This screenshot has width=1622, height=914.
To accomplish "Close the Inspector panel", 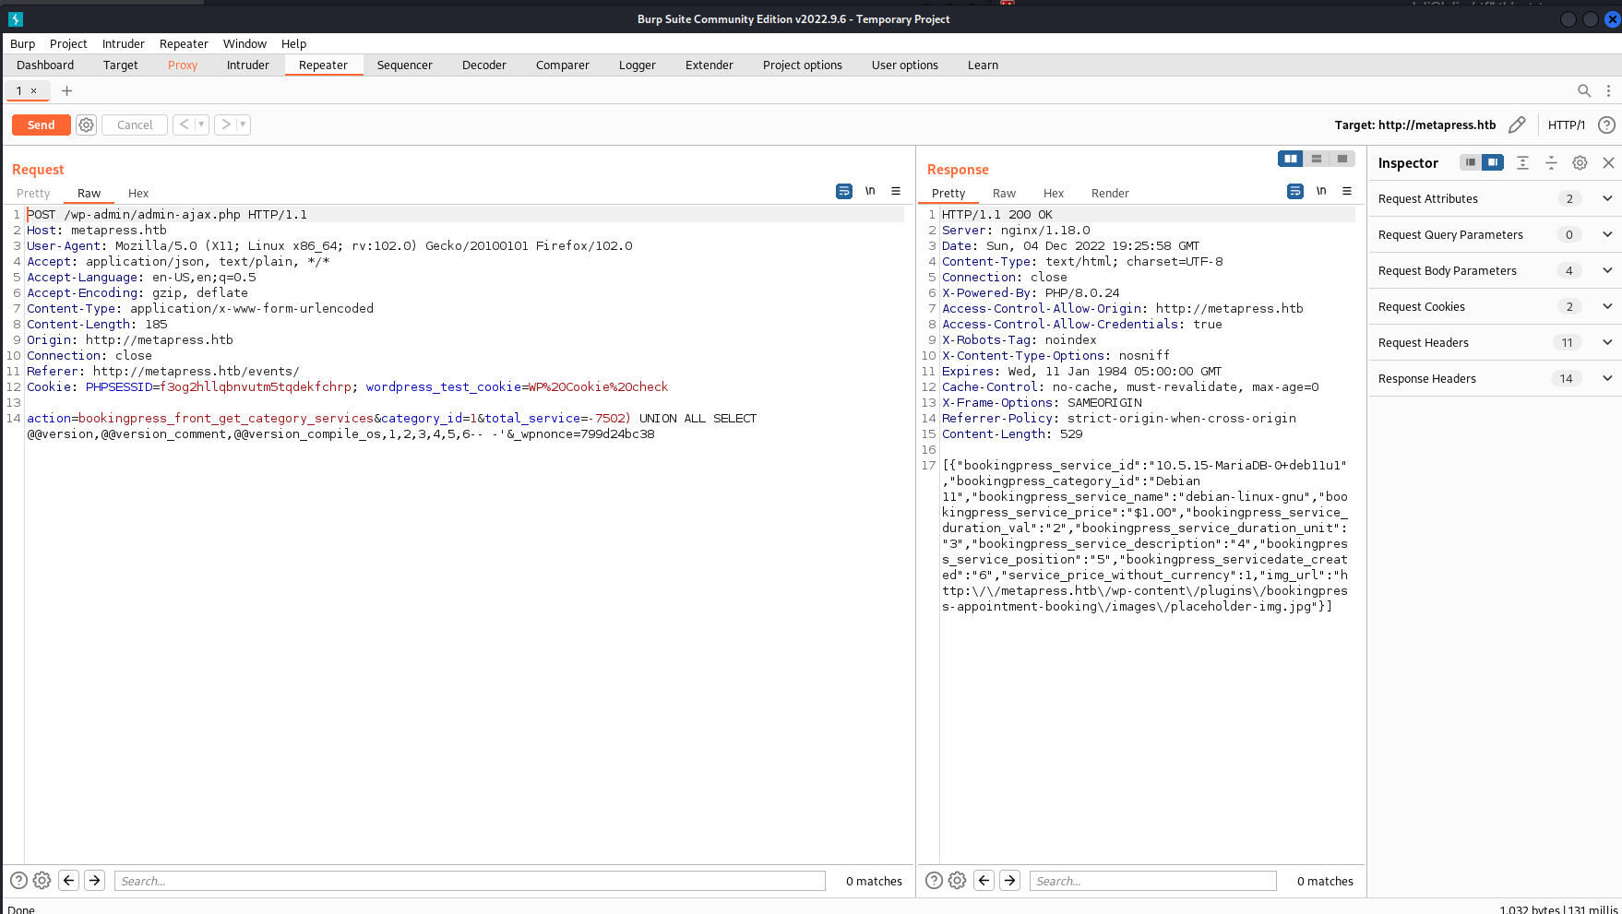I will tap(1608, 162).
